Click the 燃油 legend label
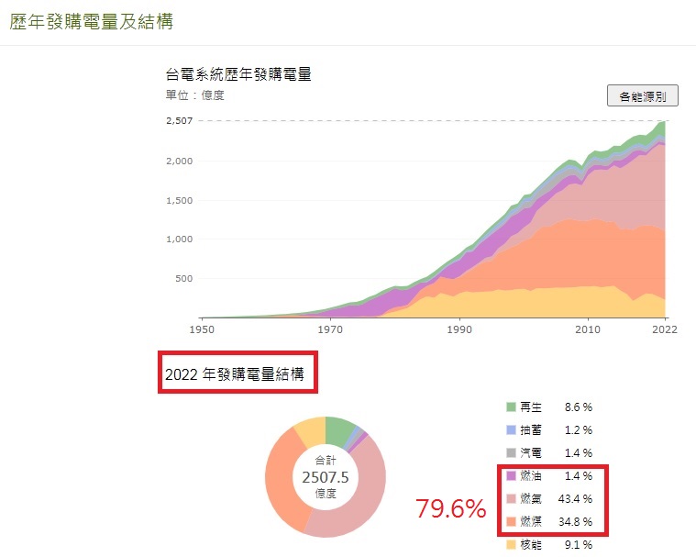696x557 pixels. (x=531, y=475)
